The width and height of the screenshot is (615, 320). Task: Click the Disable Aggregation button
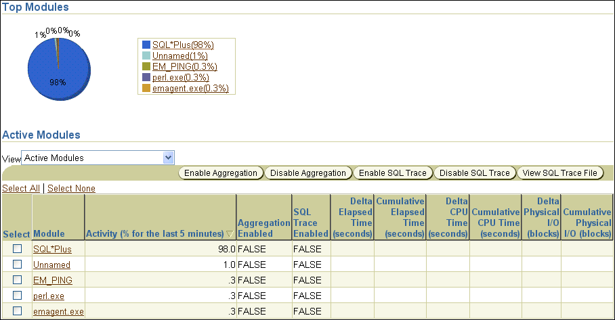[308, 173]
